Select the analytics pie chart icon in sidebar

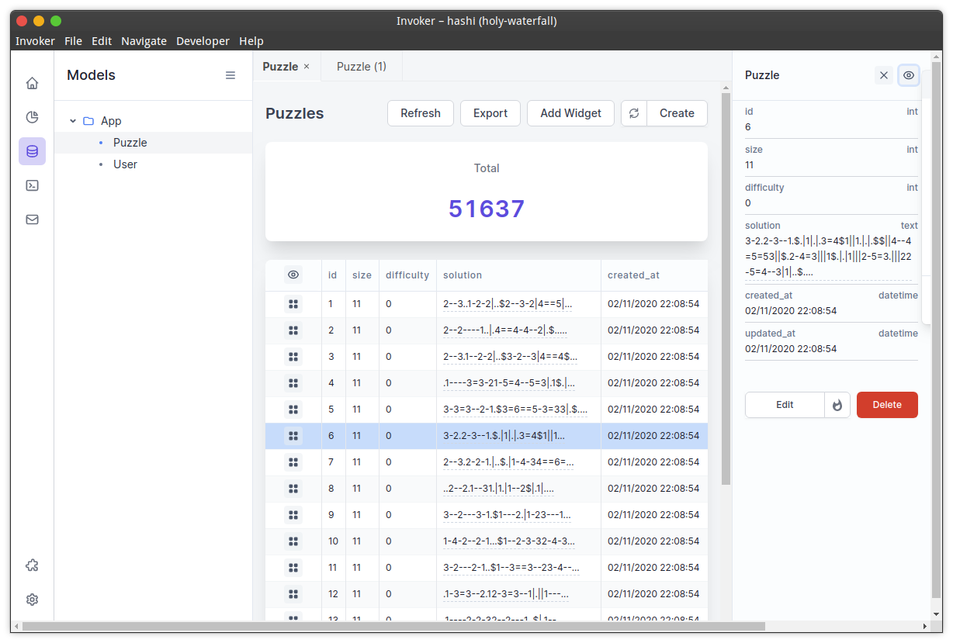tap(32, 116)
